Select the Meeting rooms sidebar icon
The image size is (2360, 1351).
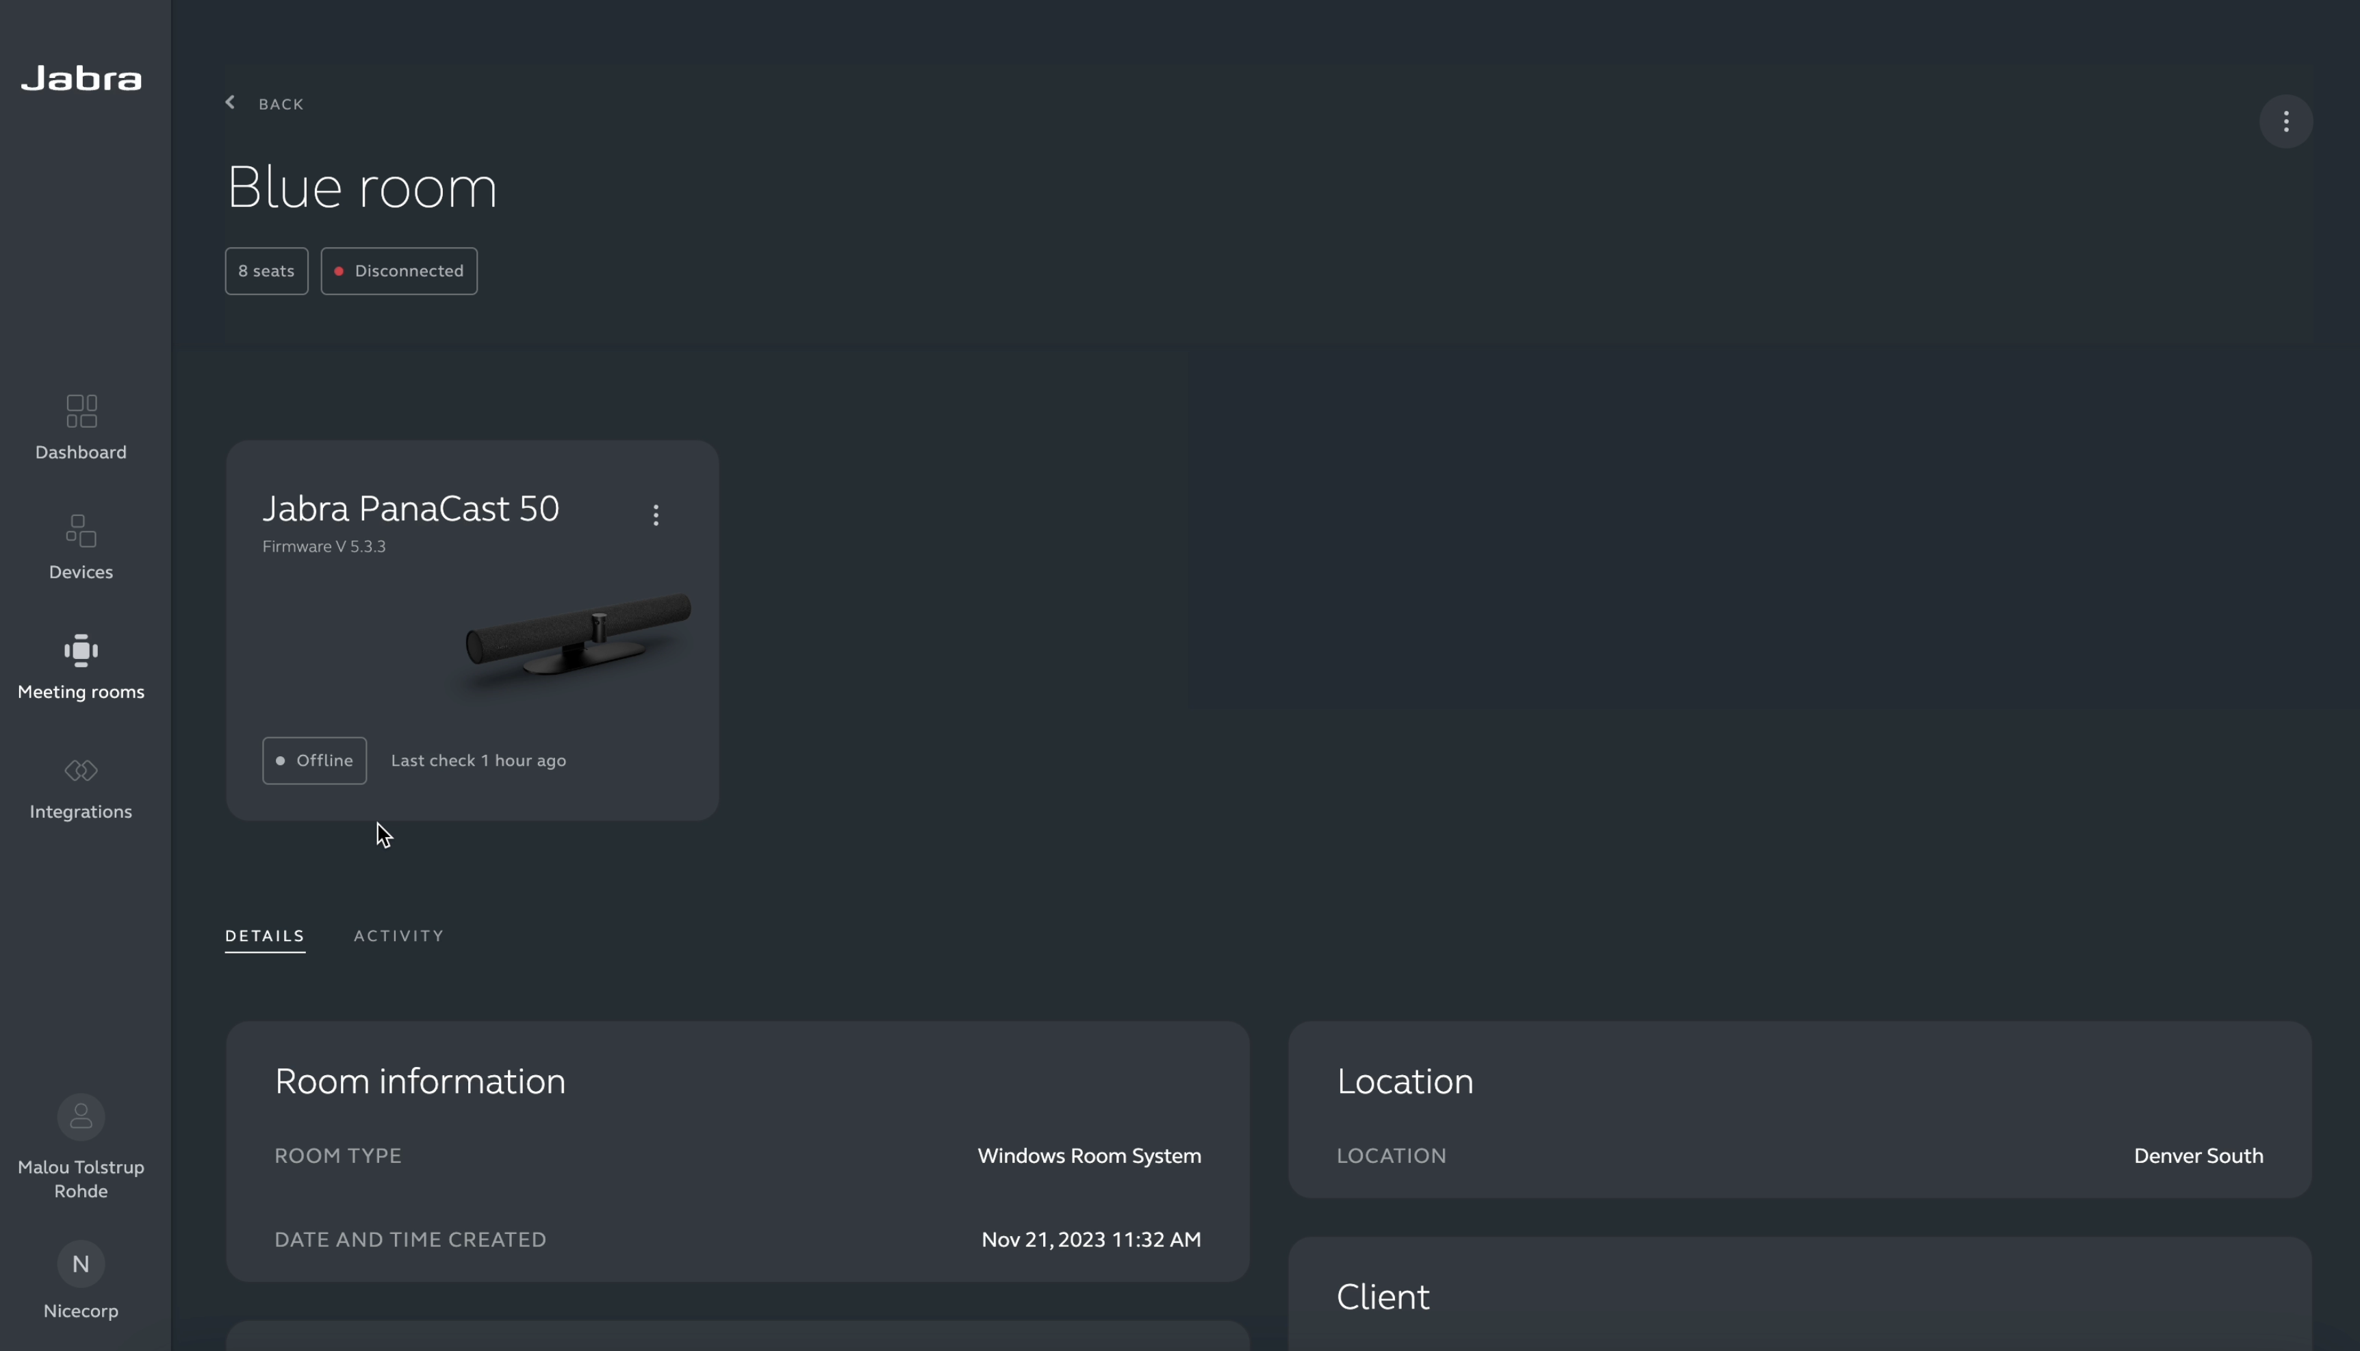[x=81, y=650]
